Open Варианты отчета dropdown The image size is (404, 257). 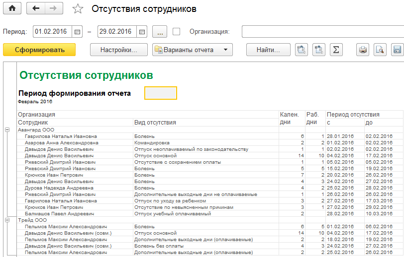[x=193, y=50]
